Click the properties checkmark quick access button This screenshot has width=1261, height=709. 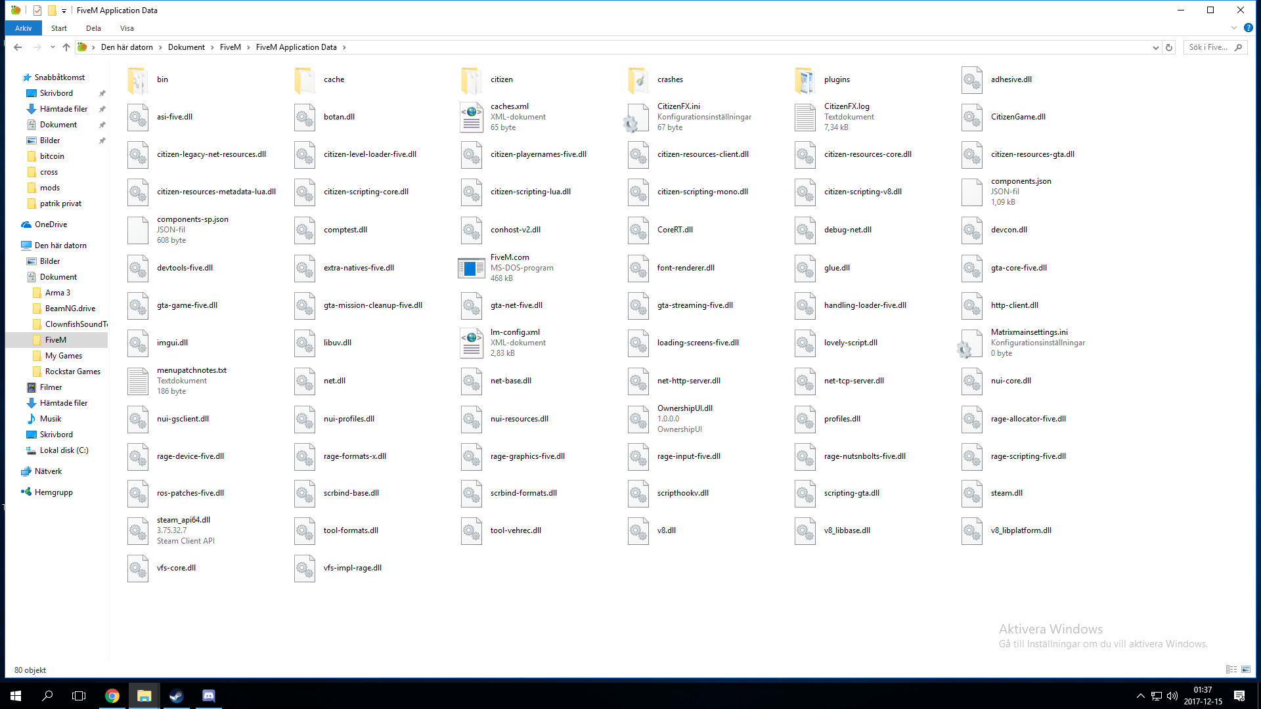37,11
